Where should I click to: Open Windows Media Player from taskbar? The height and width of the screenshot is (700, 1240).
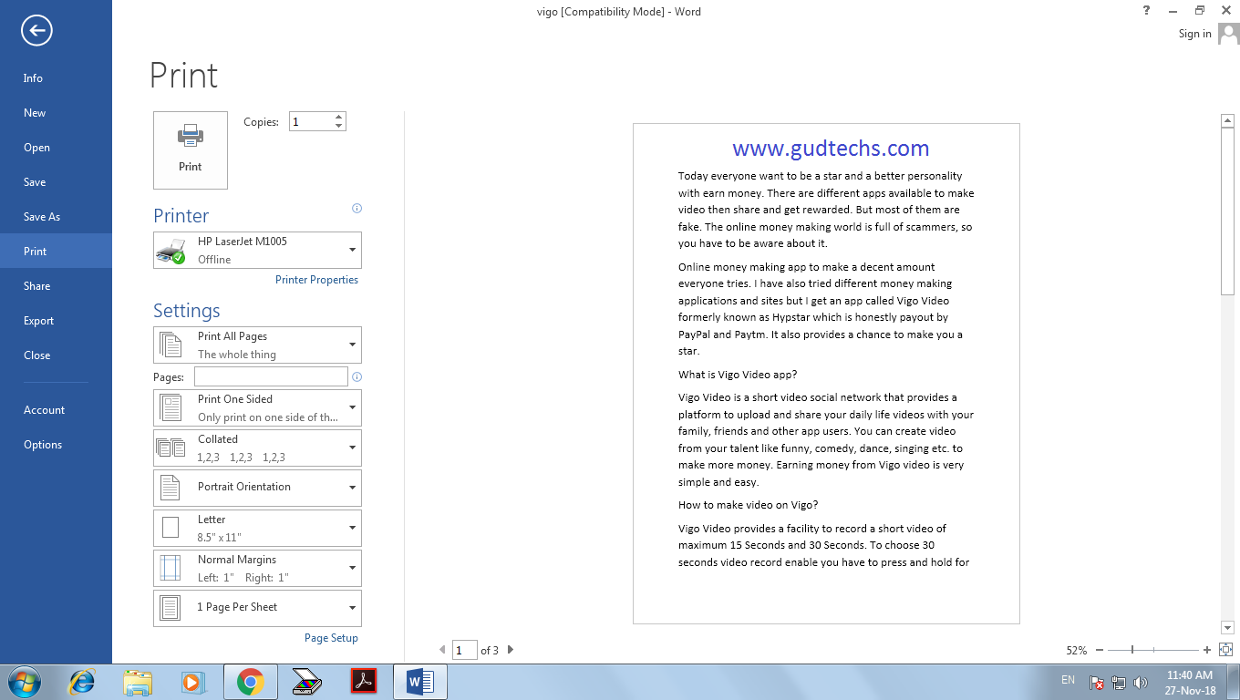pyautogui.click(x=191, y=682)
